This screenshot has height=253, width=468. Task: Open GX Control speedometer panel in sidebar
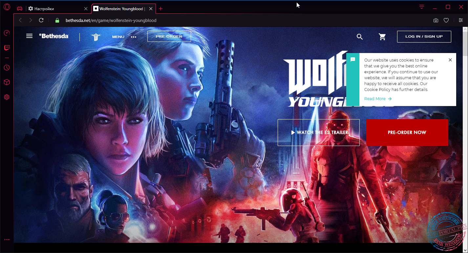(x=7, y=33)
